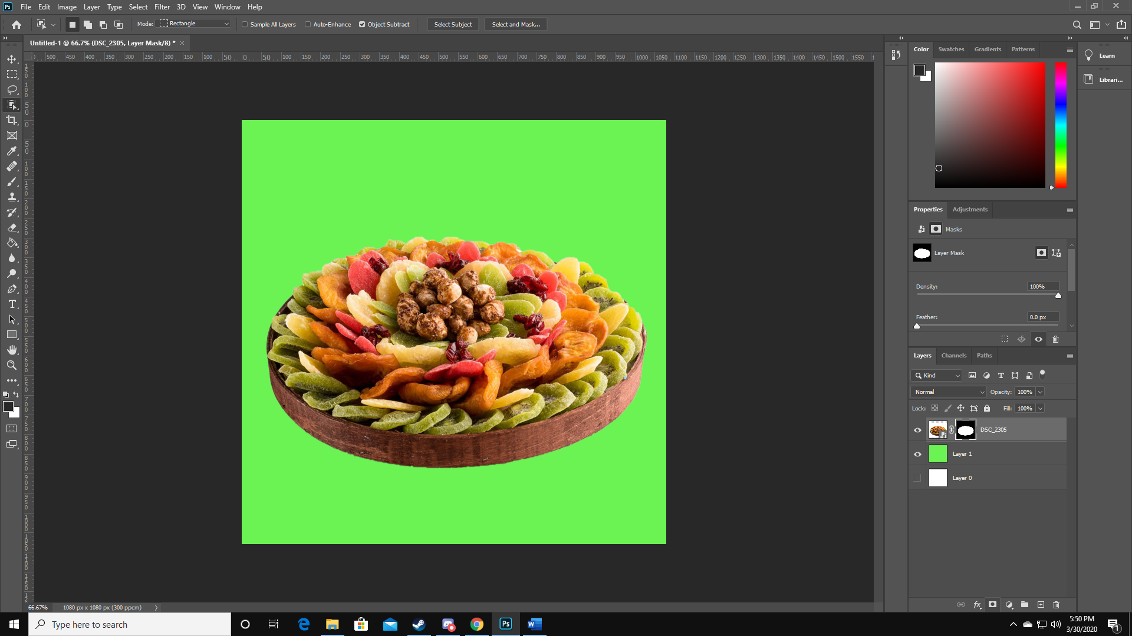Hide the DSC_2305 layer
Viewport: 1132px width, 636px height.
coord(917,430)
